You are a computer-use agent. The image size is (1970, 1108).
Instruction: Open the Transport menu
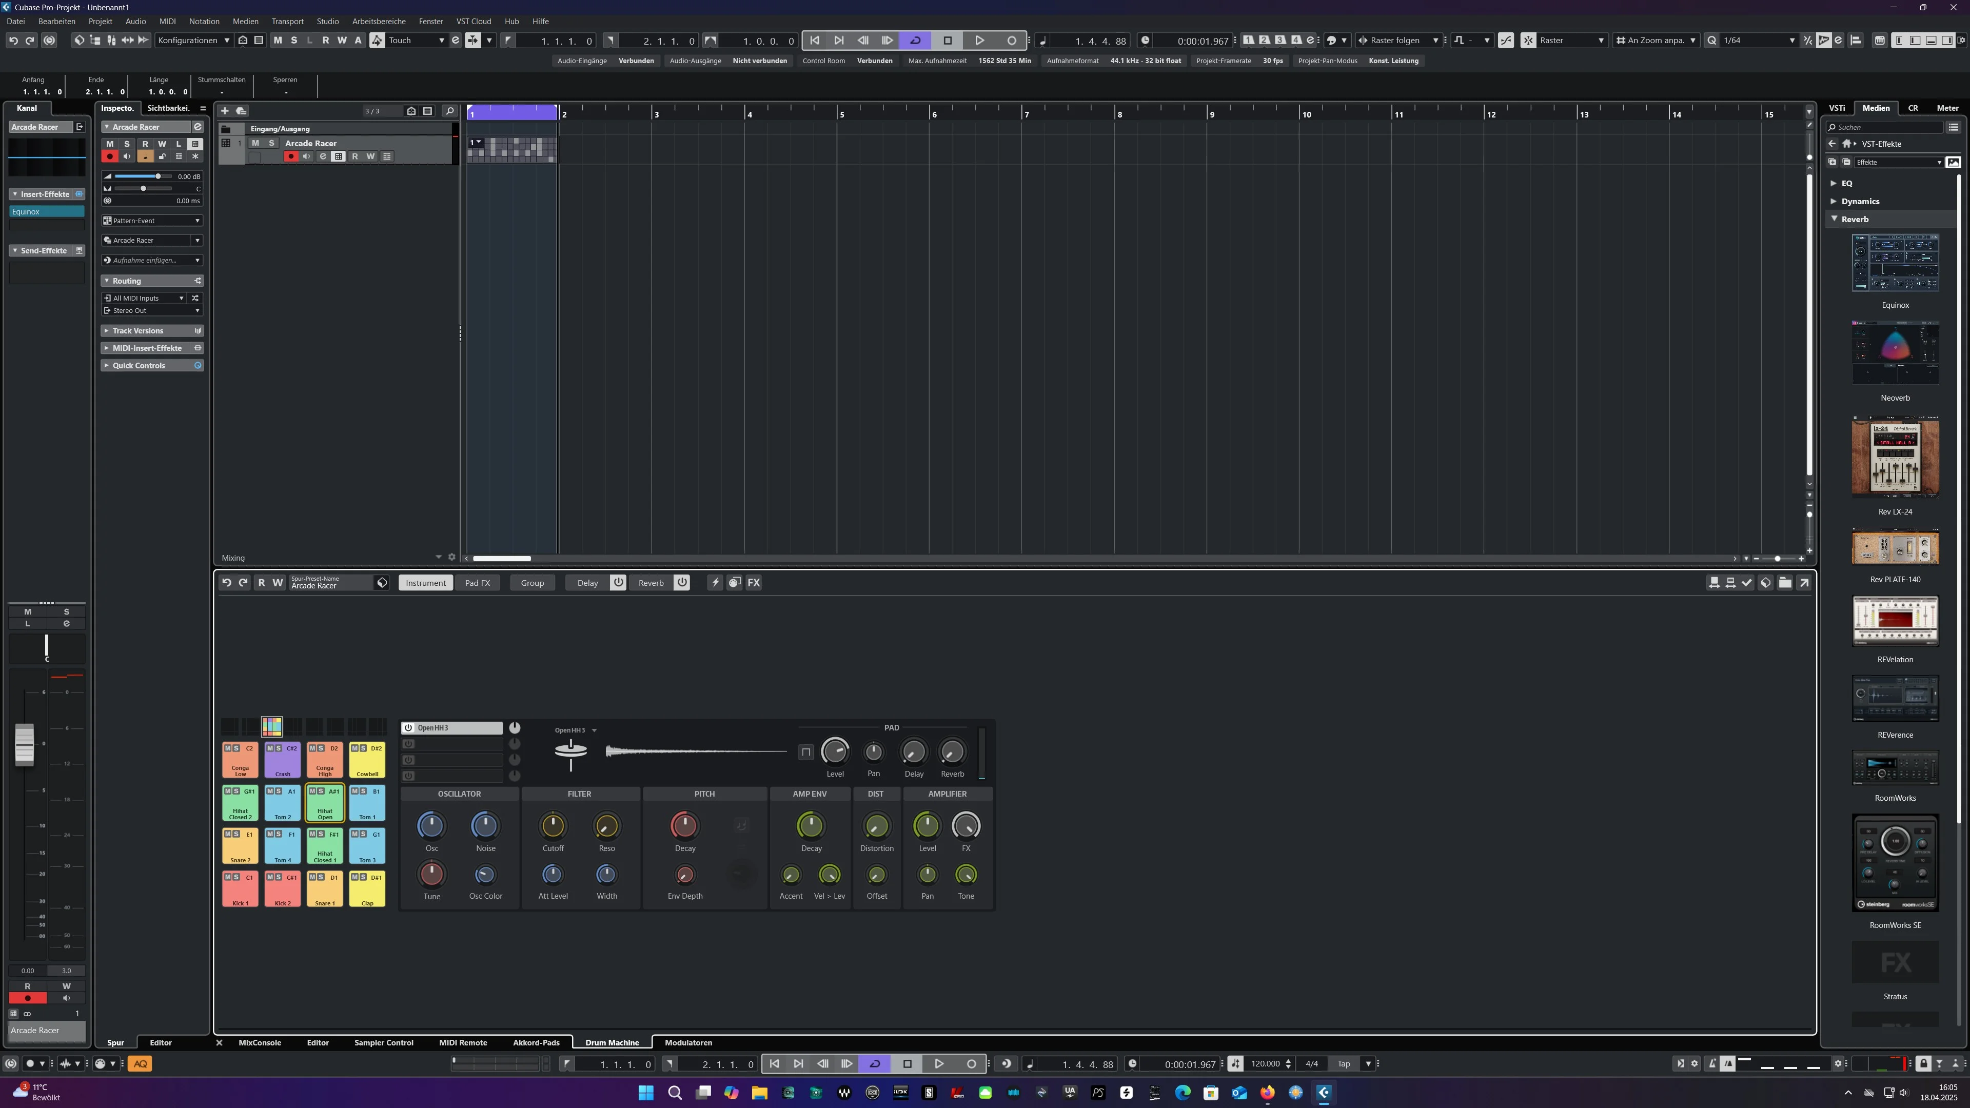click(x=287, y=22)
